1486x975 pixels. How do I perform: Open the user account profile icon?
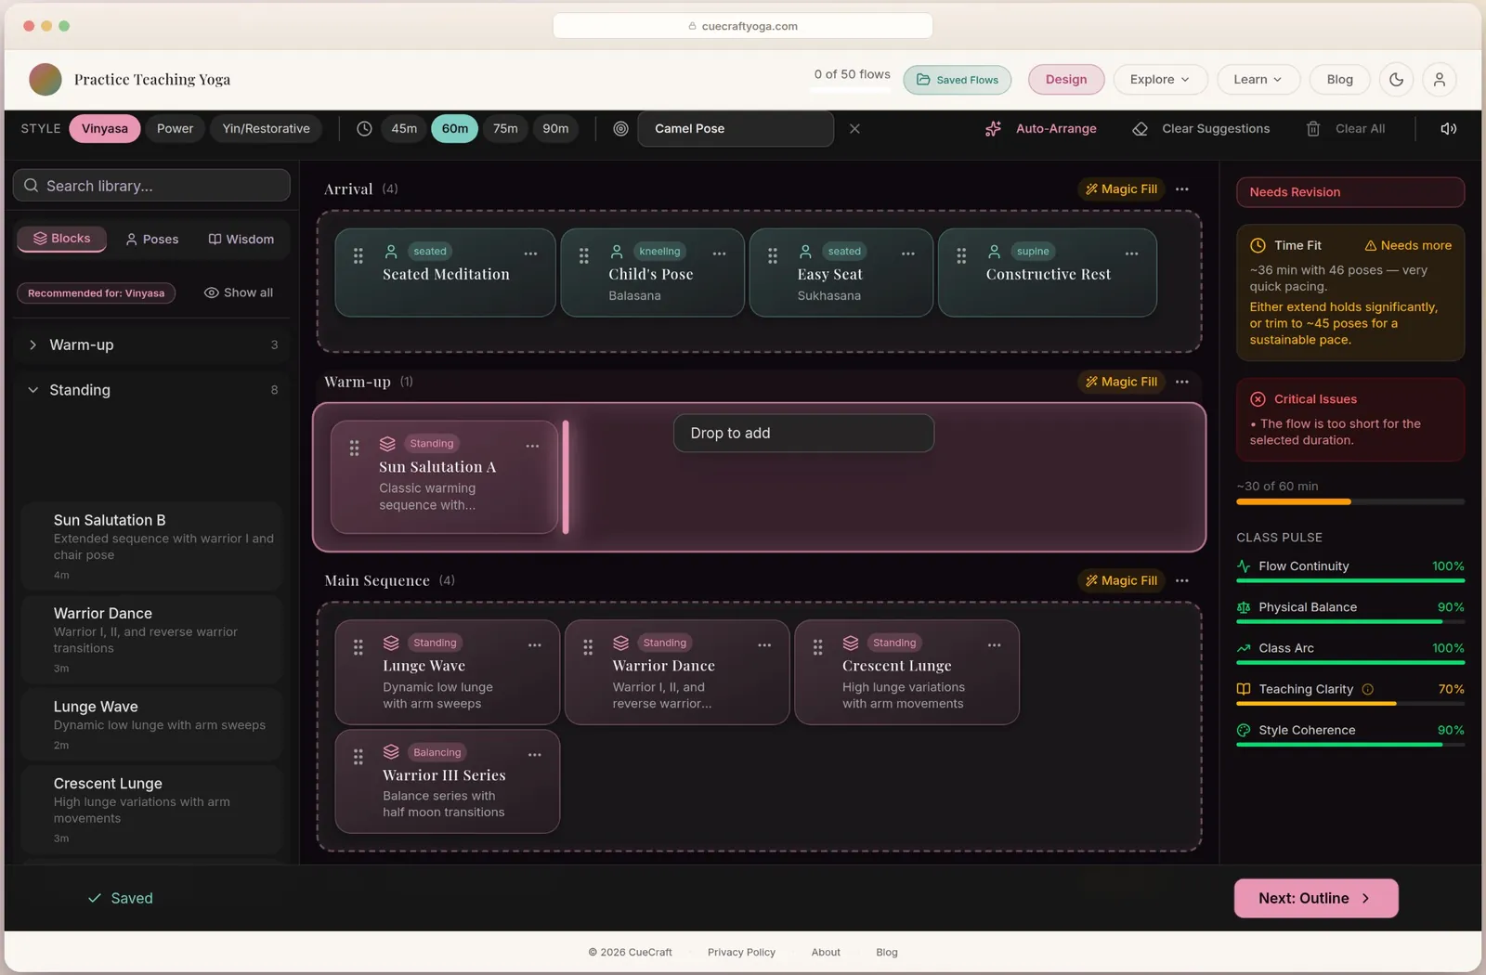(x=1439, y=80)
